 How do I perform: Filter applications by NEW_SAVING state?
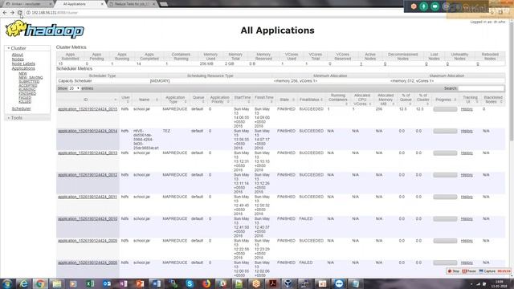31,78
